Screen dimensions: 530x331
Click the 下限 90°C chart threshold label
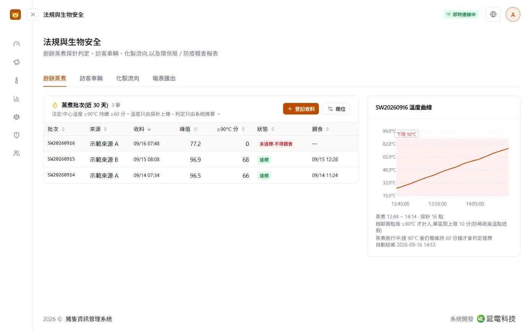coord(406,134)
